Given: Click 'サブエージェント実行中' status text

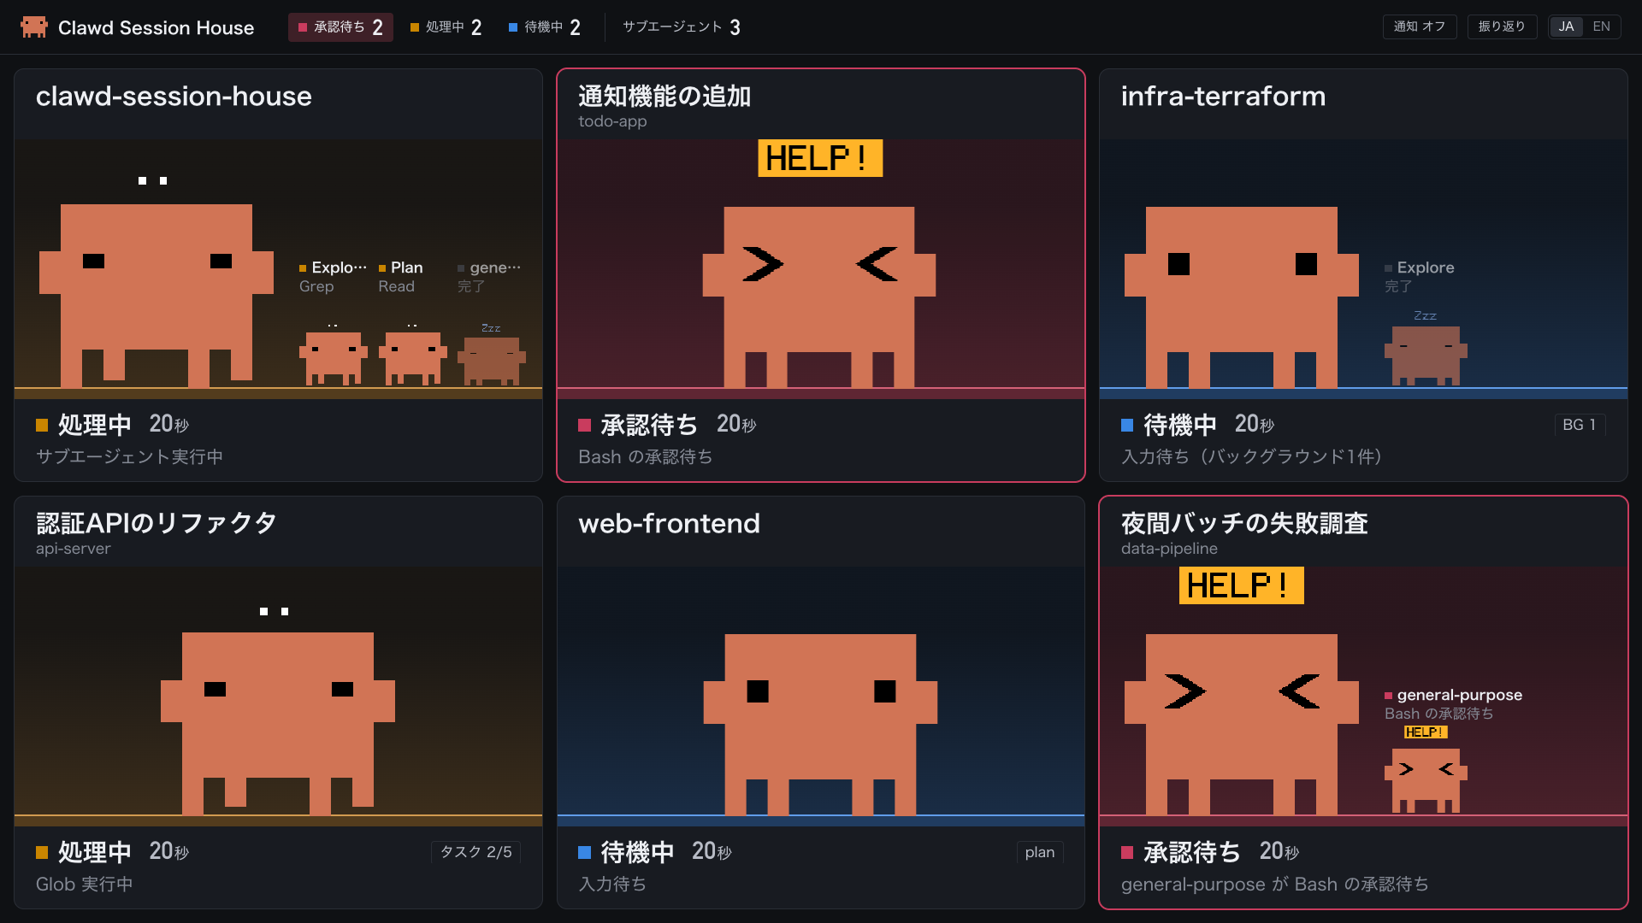Looking at the screenshot, I should [x=129, y=457].
